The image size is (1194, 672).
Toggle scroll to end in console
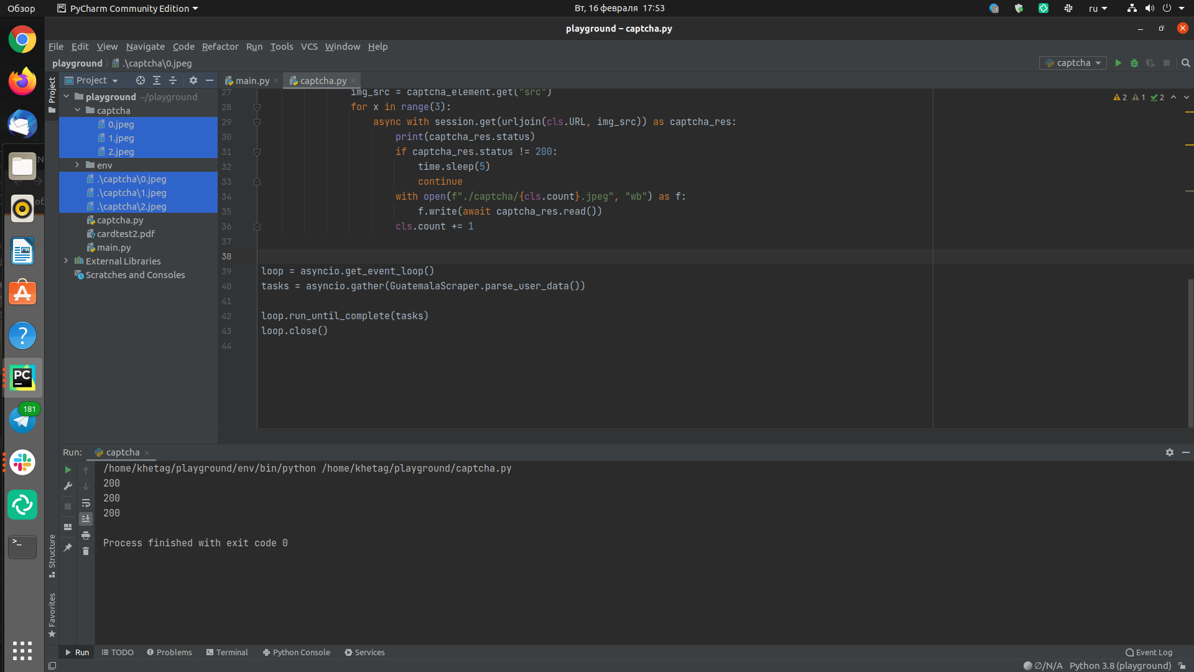click(86, 518)
